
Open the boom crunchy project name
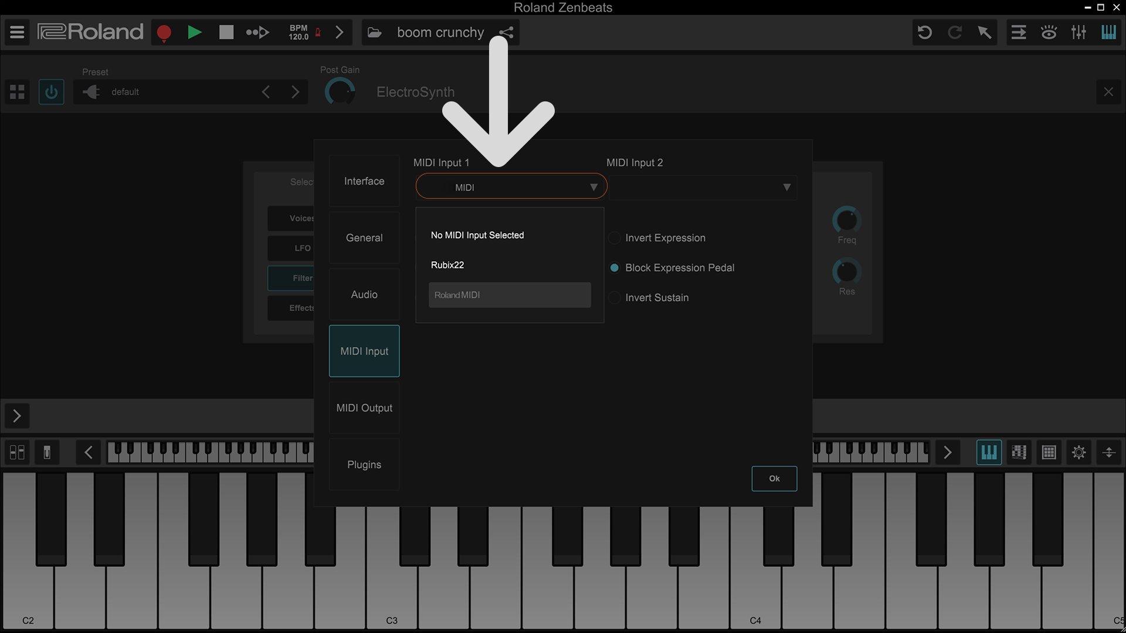point(440,32)
